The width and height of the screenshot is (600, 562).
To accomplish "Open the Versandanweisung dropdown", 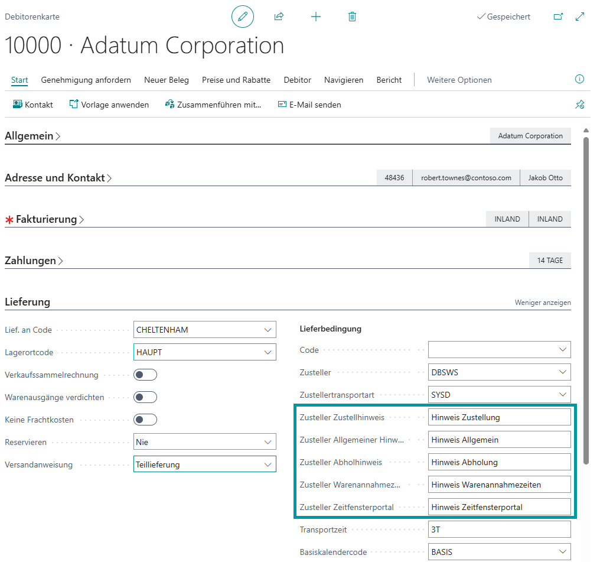I will click(268, 464).
